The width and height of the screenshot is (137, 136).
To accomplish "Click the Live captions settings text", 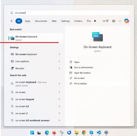I will (x=22, y=61).
